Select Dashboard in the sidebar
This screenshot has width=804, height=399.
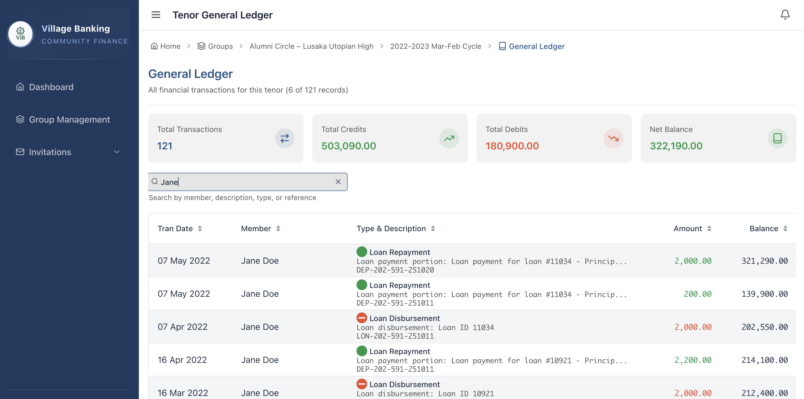(51, 87)
